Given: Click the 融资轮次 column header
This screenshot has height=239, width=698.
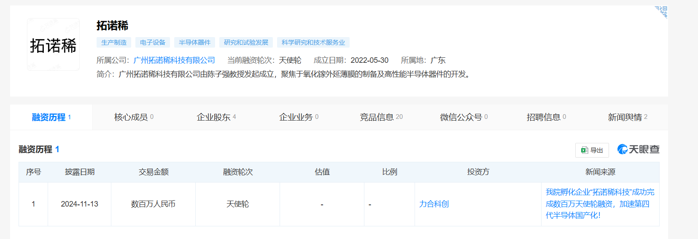Looking at the screenshot, I should pyautogui.click(x=238, y=172).
